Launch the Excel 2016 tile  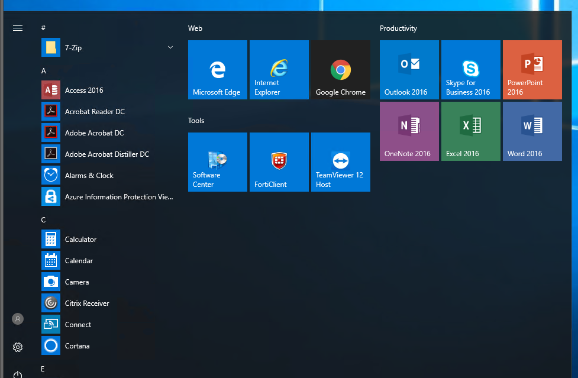[470, 131]
